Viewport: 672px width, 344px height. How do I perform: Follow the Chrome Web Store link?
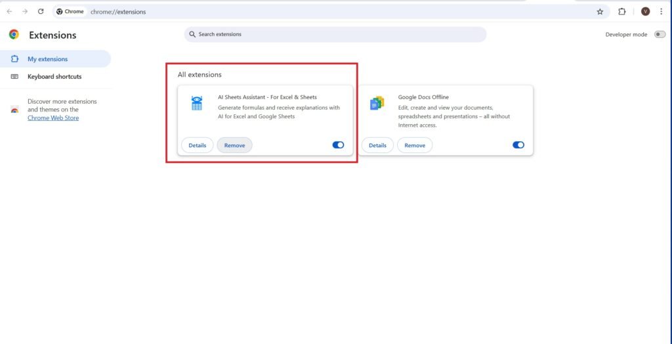point(53,118)
